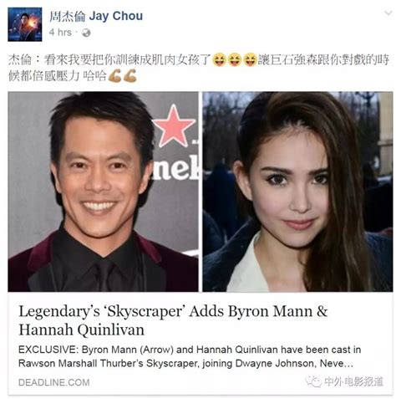Image resolution: width=396 pixels, height=399 pixels.
Task: Click the Chinese post text starting 杰倫
Action: tap(198, 68)
